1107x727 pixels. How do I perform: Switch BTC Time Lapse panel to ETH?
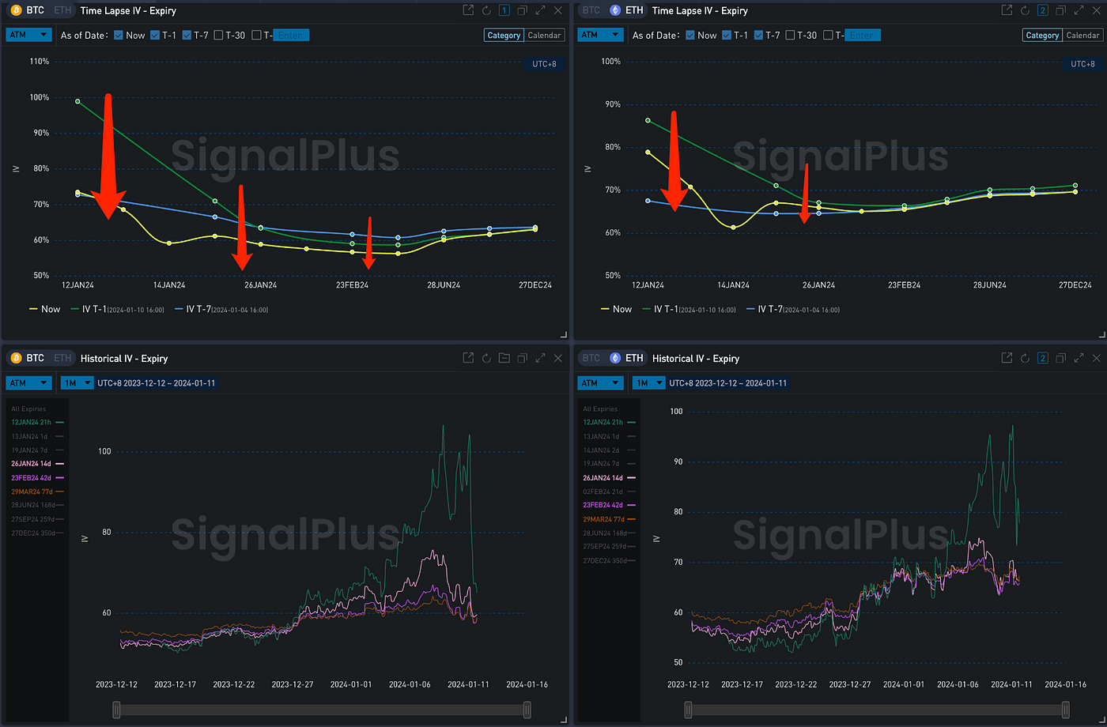pyautogui.click(x=62, y=10)
